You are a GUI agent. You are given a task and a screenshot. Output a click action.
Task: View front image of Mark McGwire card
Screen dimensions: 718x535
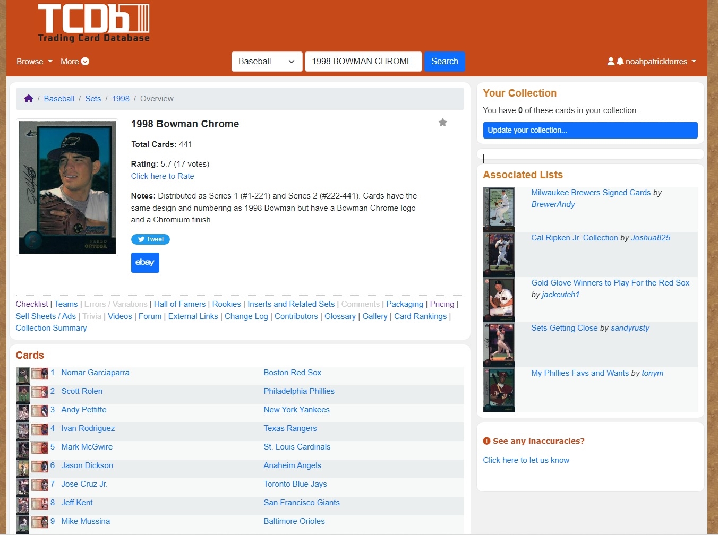click(23, 450)
